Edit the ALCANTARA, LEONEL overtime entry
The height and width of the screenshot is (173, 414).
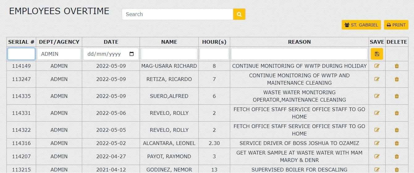pos(377,143)
